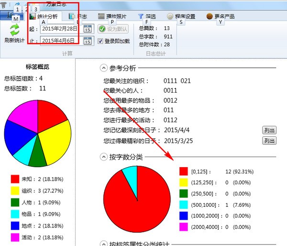Click the 总标签组数:4 text
This screenshot has height=246, width=287.
[x=23, y=78]
